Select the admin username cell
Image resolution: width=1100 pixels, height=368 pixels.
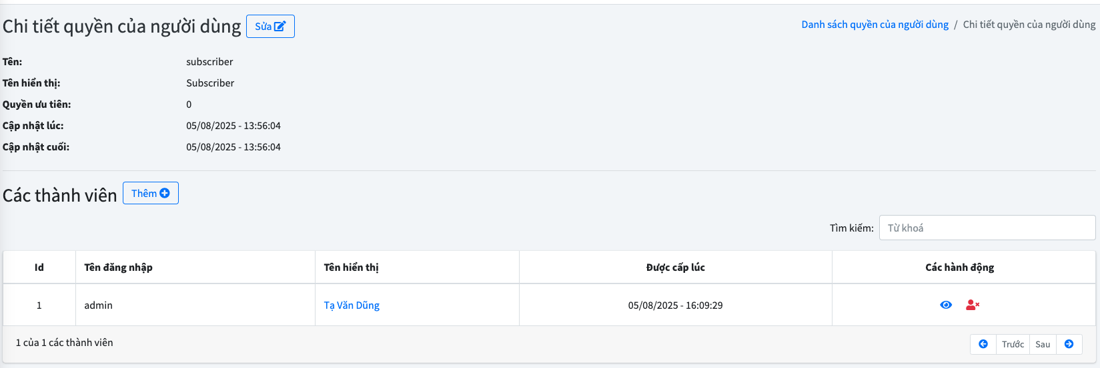(x=98, y=305)
